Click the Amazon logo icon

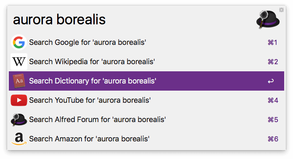(x=19, y=139)
